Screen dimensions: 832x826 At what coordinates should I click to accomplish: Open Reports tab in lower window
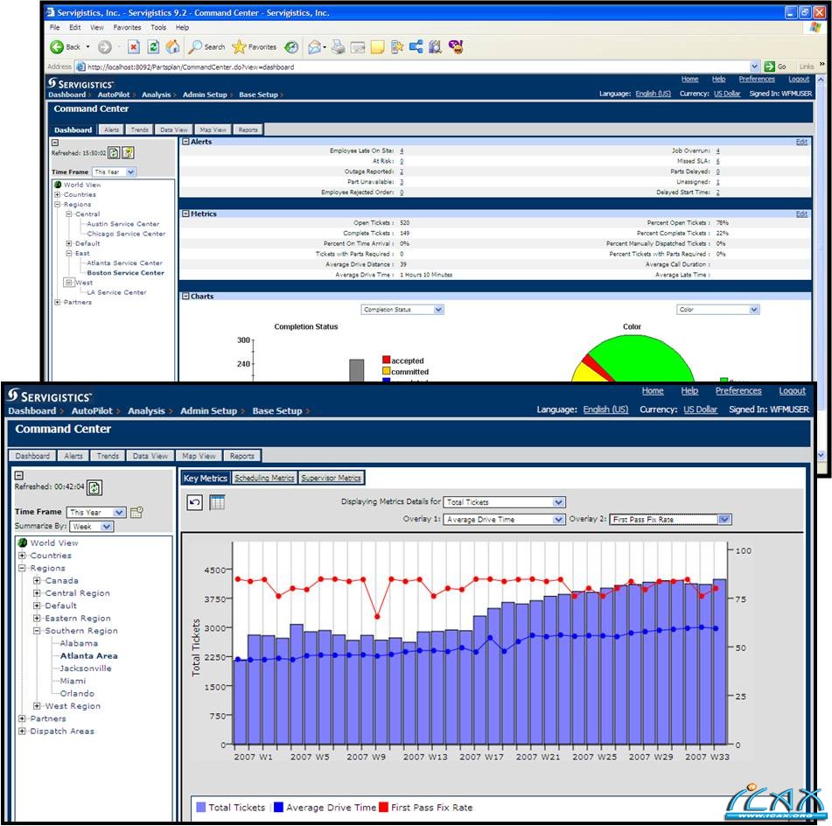(x=242, y=456)
